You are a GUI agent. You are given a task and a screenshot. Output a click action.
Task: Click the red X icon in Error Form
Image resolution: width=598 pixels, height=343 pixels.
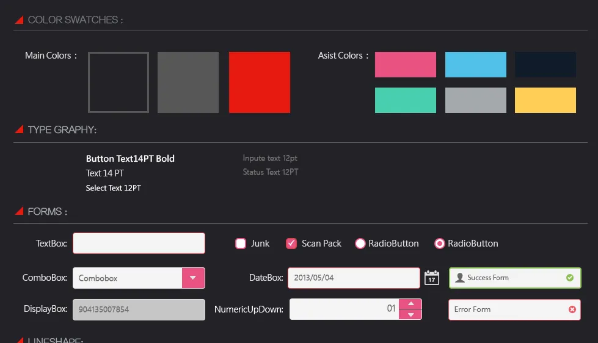pyautogui.click(x=572, y=309)
